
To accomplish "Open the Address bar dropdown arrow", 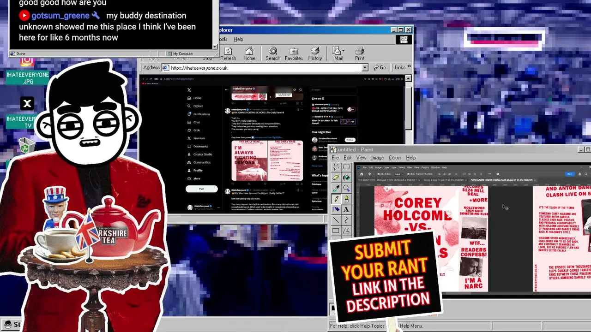I will click(365, 68).
